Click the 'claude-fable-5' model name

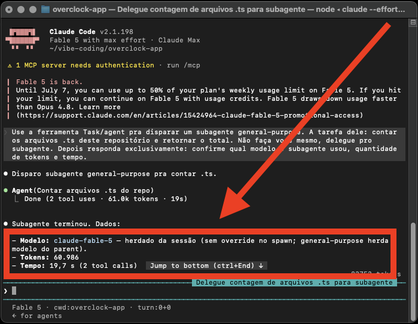(x=83, y=240)
